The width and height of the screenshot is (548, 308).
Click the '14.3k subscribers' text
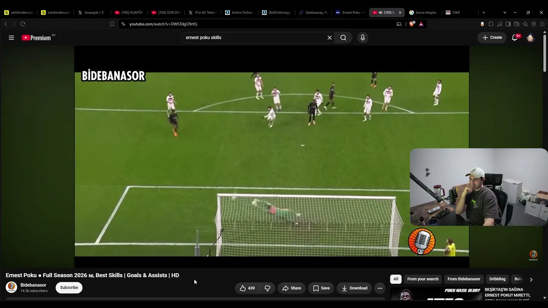pyautogui.click(x=34, y=291)
